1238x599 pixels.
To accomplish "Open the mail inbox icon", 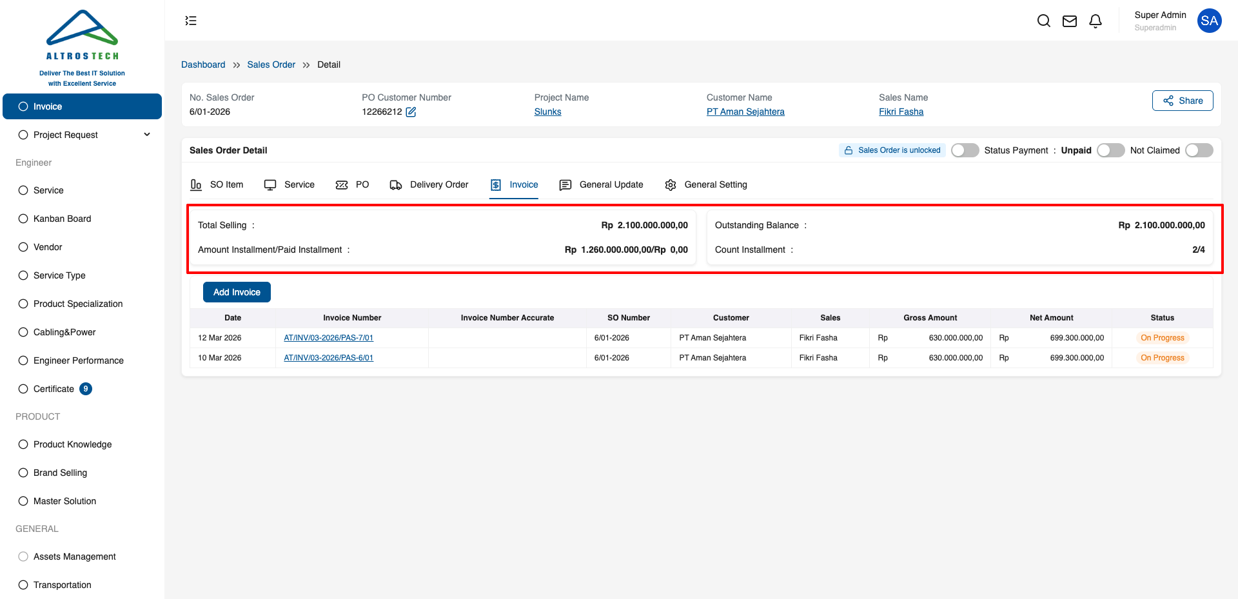I will [1069, 21].
